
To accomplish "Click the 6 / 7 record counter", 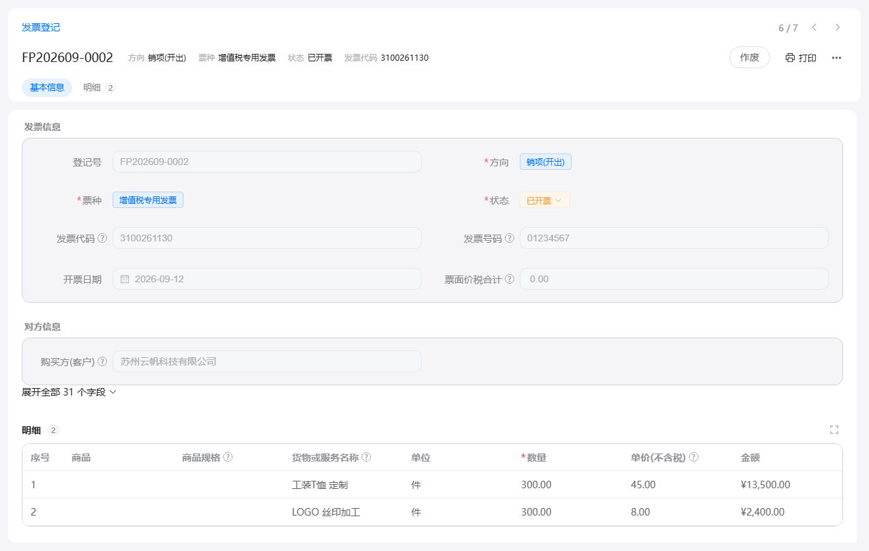I will pyautogui.click(x=788, y=28).
